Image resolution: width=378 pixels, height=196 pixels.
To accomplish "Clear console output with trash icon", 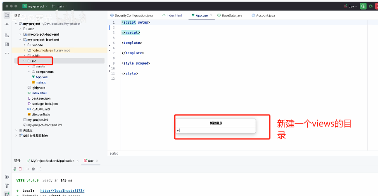I will [33, 169].
